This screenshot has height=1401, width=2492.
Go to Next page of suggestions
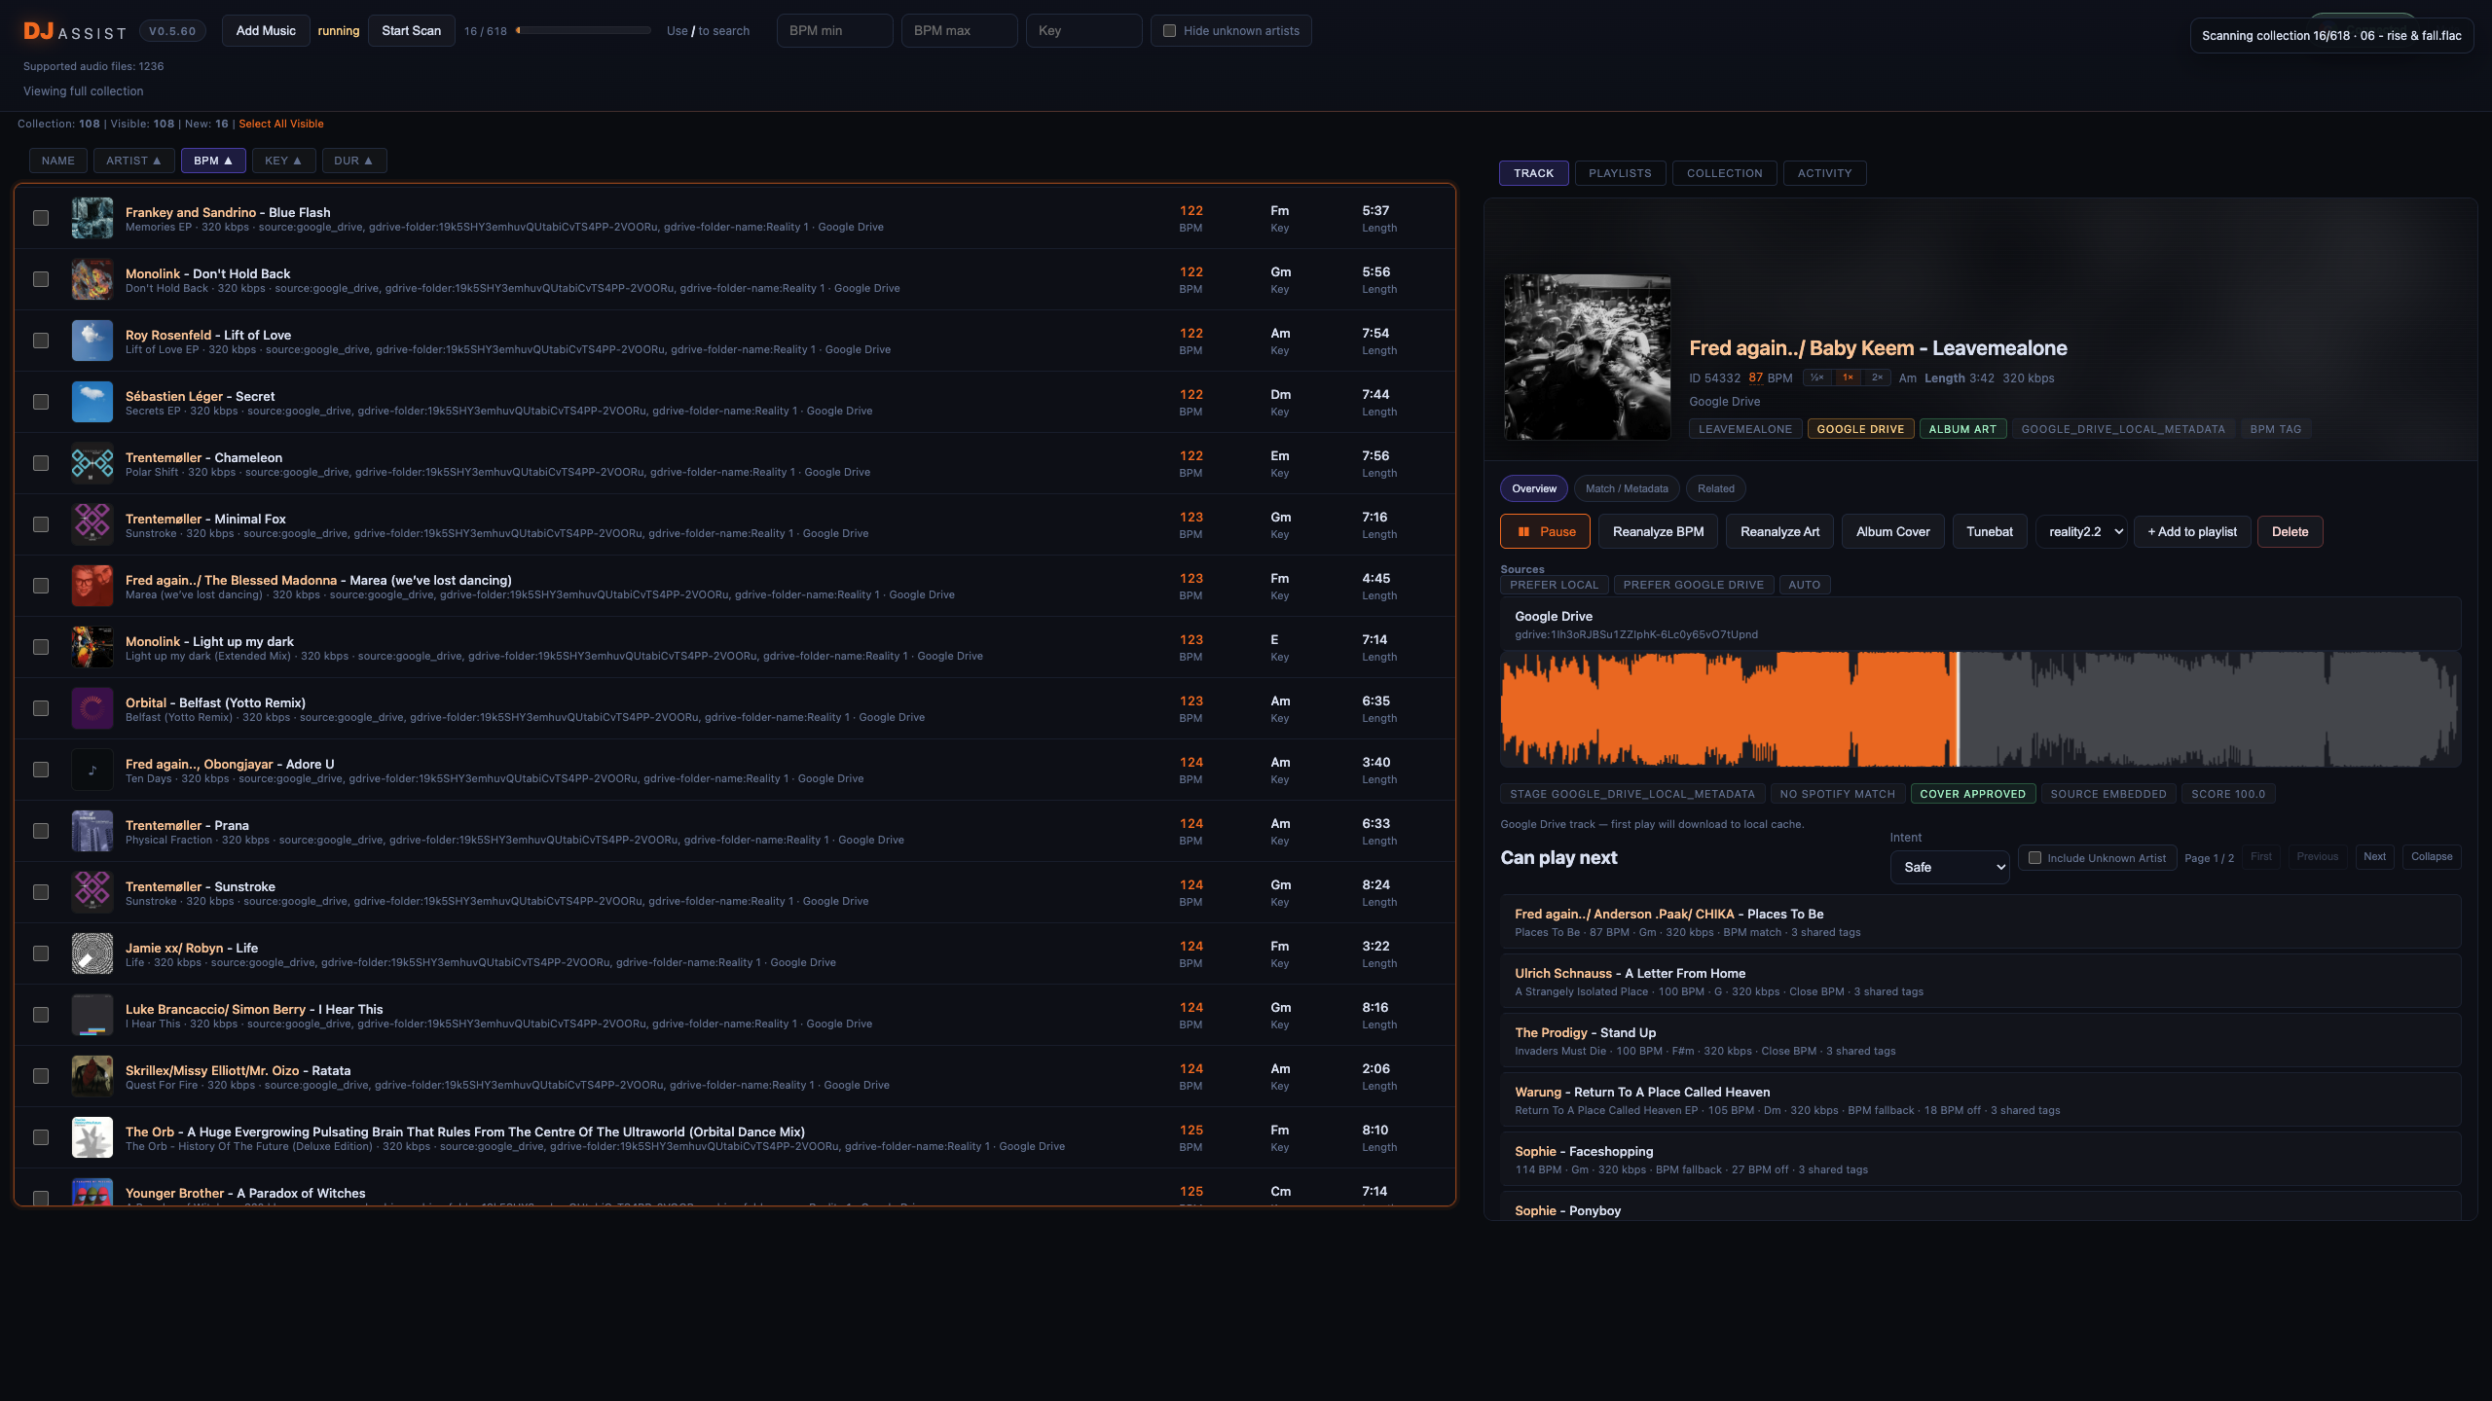2374,857
